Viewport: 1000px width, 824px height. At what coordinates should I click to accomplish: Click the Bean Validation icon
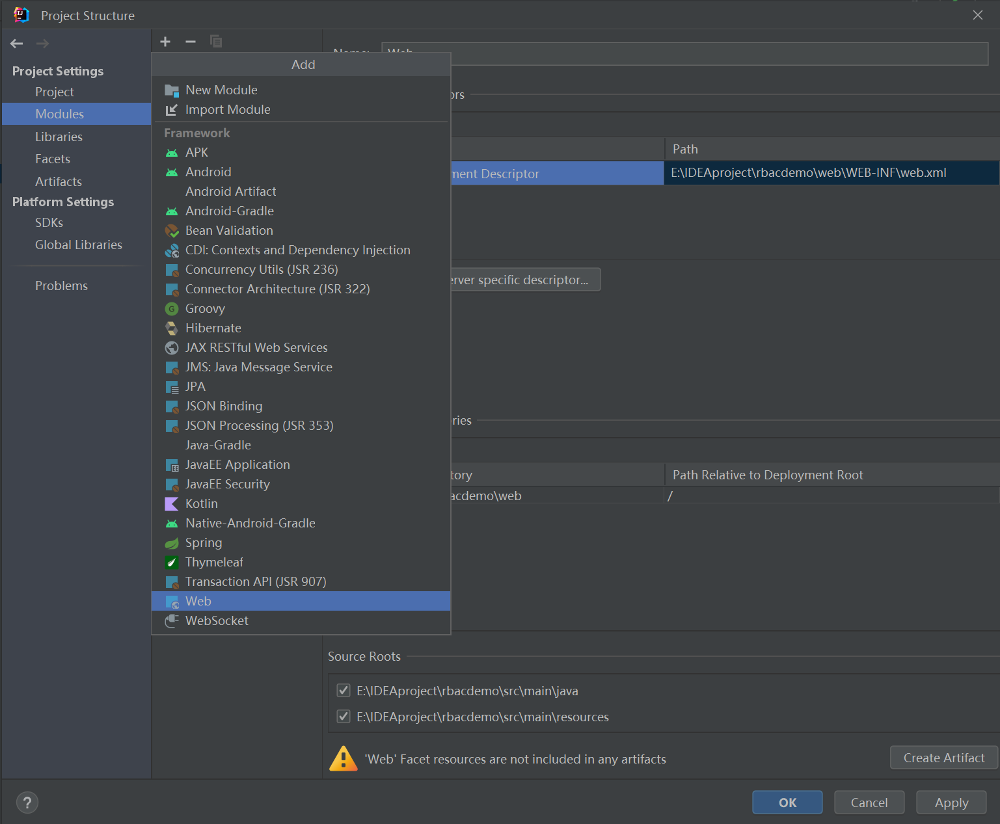[x=172, y=231]
